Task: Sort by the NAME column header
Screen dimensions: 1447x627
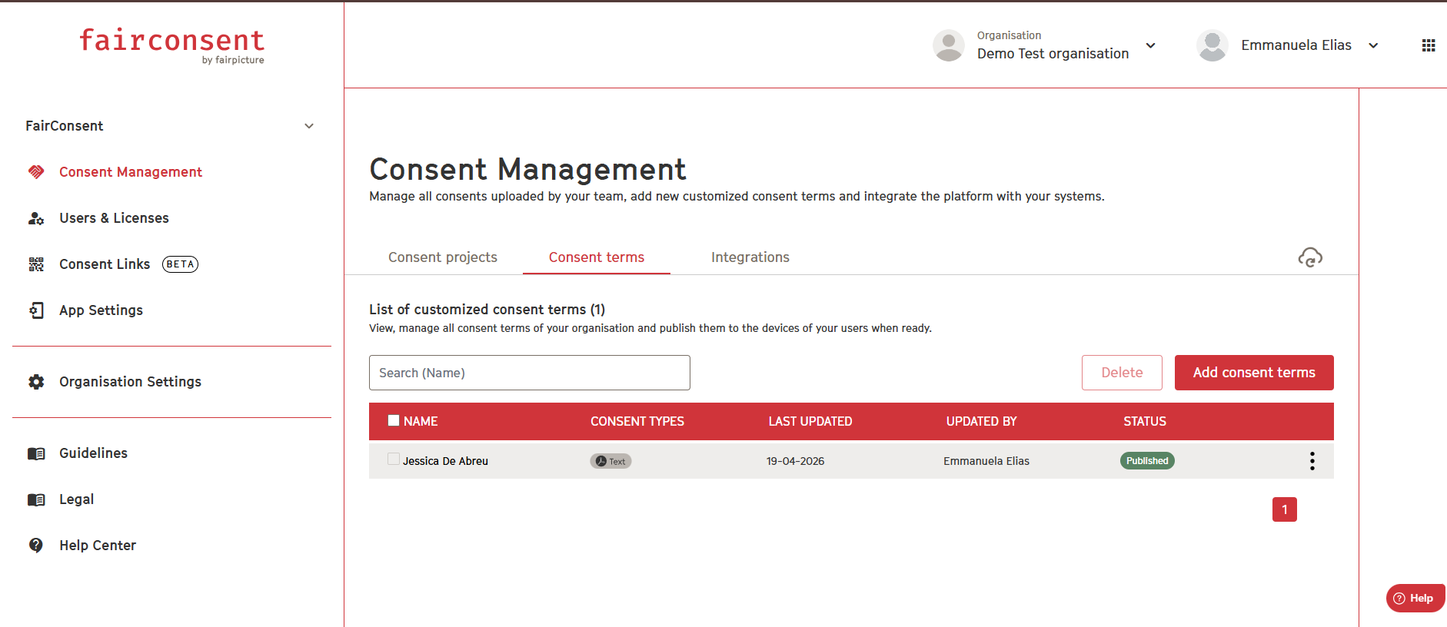Action: click(x=421, y=421)
